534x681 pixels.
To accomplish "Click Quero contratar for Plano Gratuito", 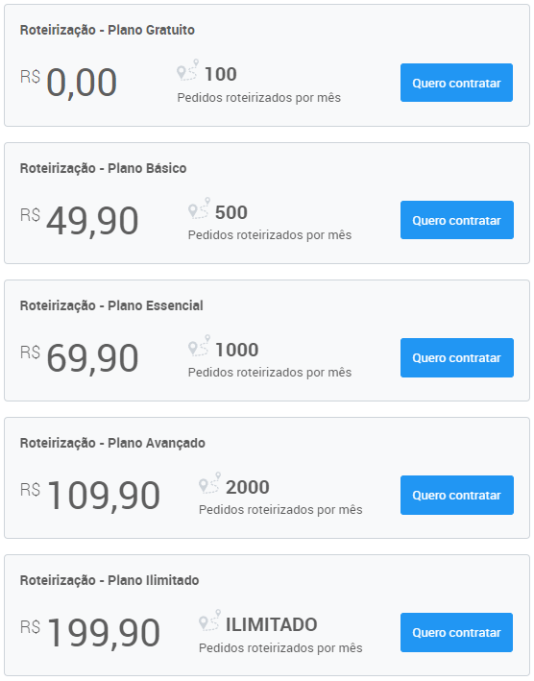I will [x=456, y=83].
